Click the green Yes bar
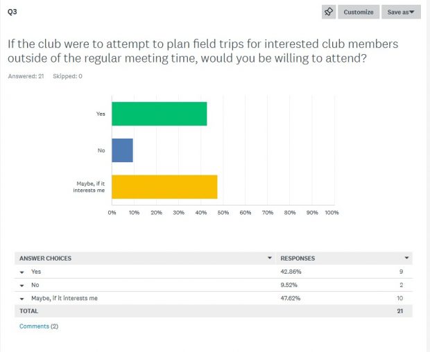 [x=159, y=114]
